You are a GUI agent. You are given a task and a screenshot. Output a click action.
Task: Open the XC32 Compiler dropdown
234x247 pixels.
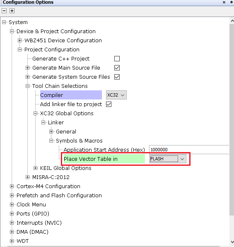click(116, 95)
